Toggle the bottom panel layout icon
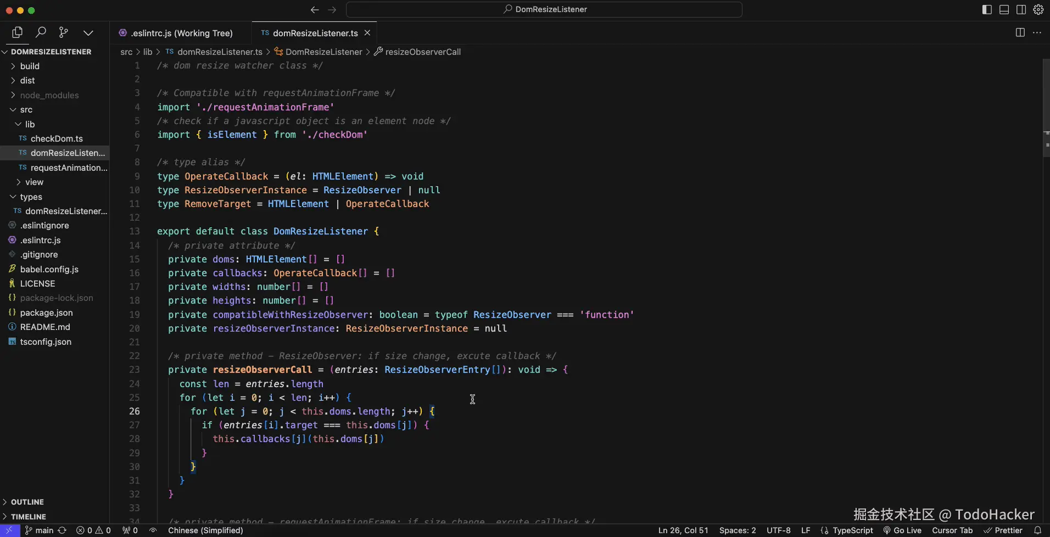 coord(1004,9)
